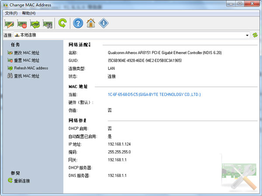The image size is (262, 196).
Task: Open the 文件(F) menu
Action: pyautogui.click(x=11, y=13)
